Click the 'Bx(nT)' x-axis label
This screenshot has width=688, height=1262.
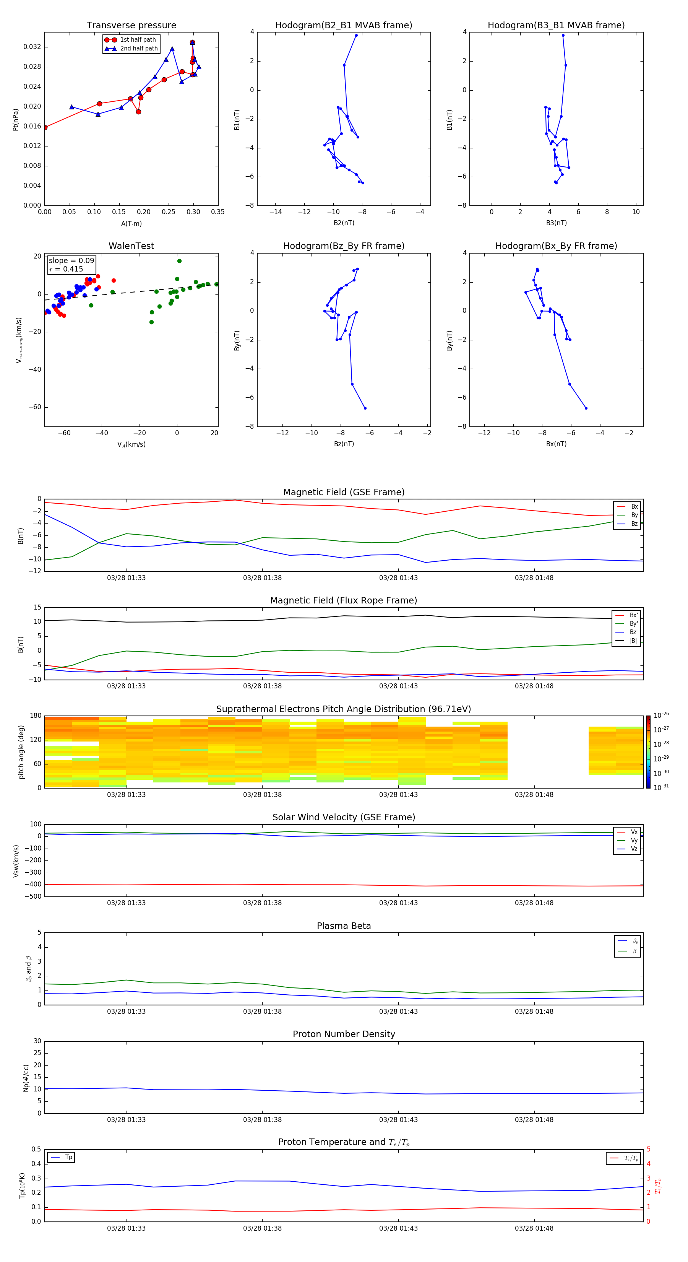click(x=556, y=444)
